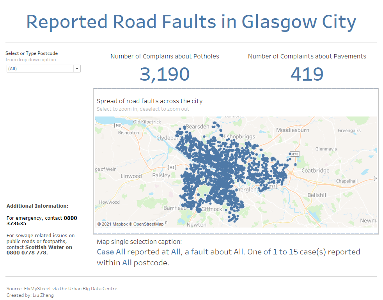Click the Glenmavis label on the map
Image resolution: width=383 pixels, height=300 pixels.
326,149
